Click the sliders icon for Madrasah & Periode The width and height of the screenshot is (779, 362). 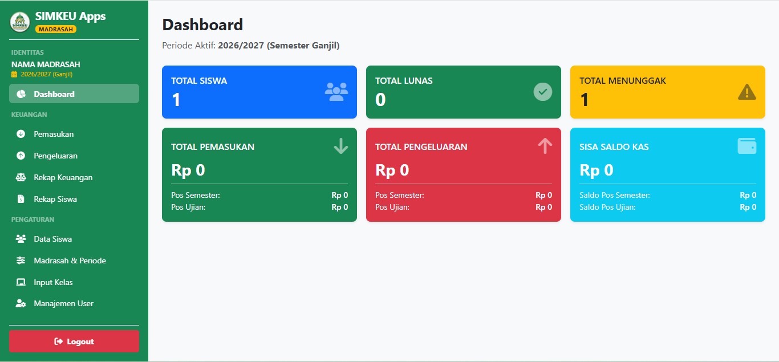[21, 261]
